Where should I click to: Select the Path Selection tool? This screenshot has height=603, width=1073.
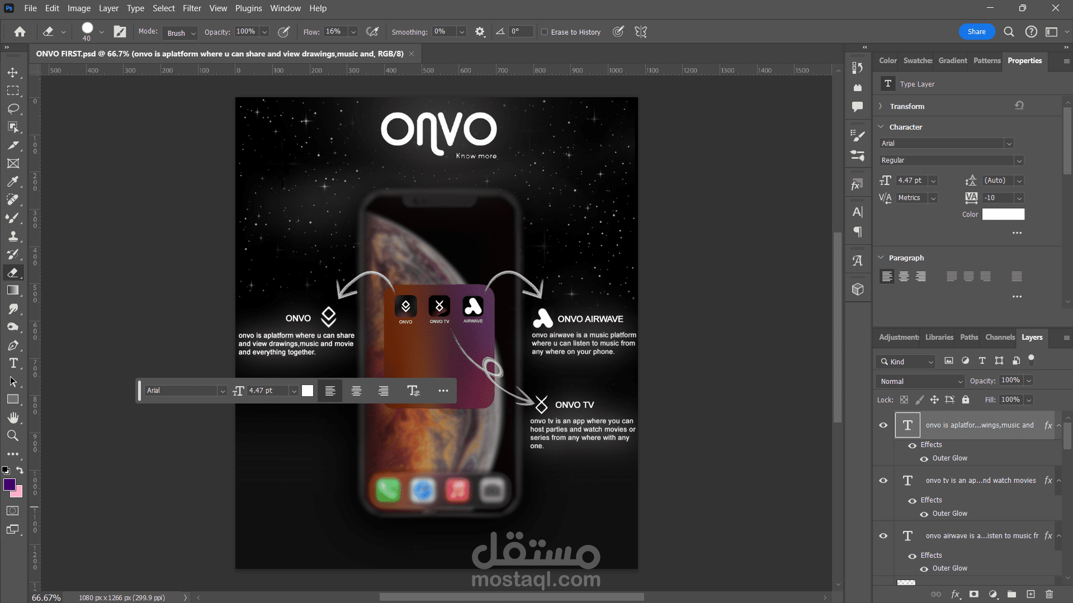click(13, 382)
